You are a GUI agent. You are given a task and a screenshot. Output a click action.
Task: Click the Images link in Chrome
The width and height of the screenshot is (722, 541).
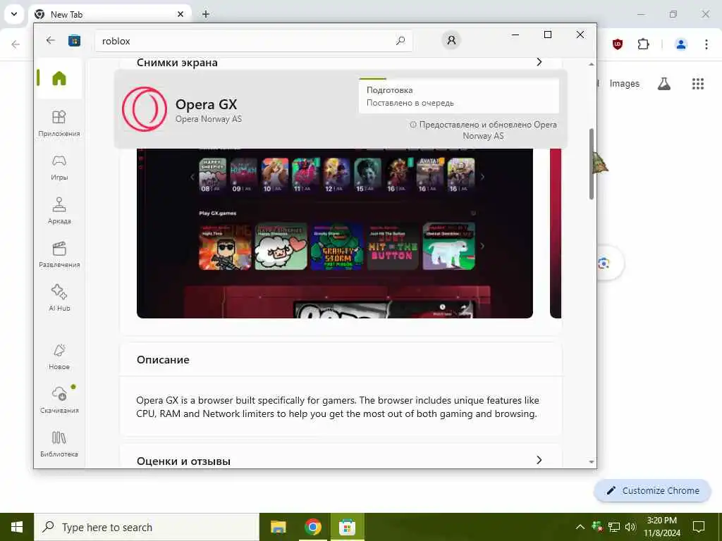coord(625,84)
